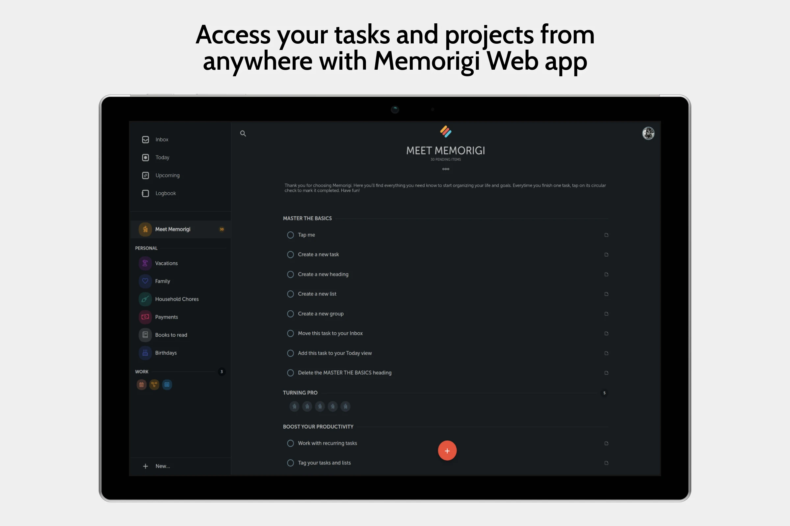
Task: Complete the Work with recurring tasks item
Action: (290, 443)
